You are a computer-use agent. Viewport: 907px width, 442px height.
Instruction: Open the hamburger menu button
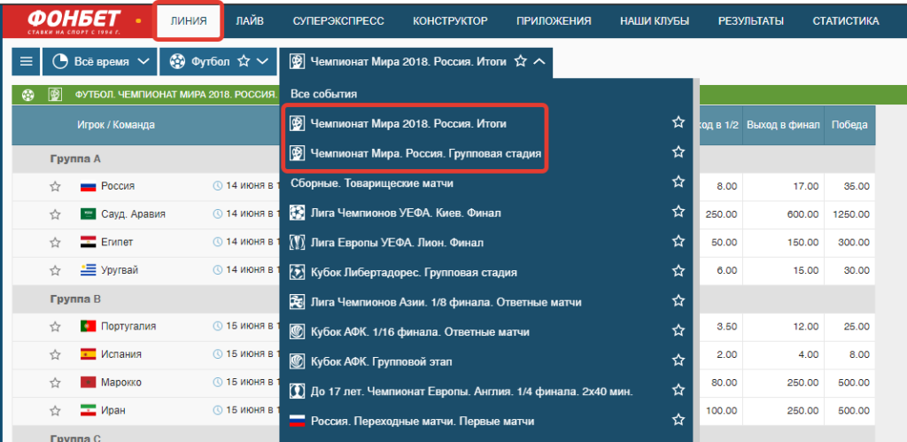point(26,61)
